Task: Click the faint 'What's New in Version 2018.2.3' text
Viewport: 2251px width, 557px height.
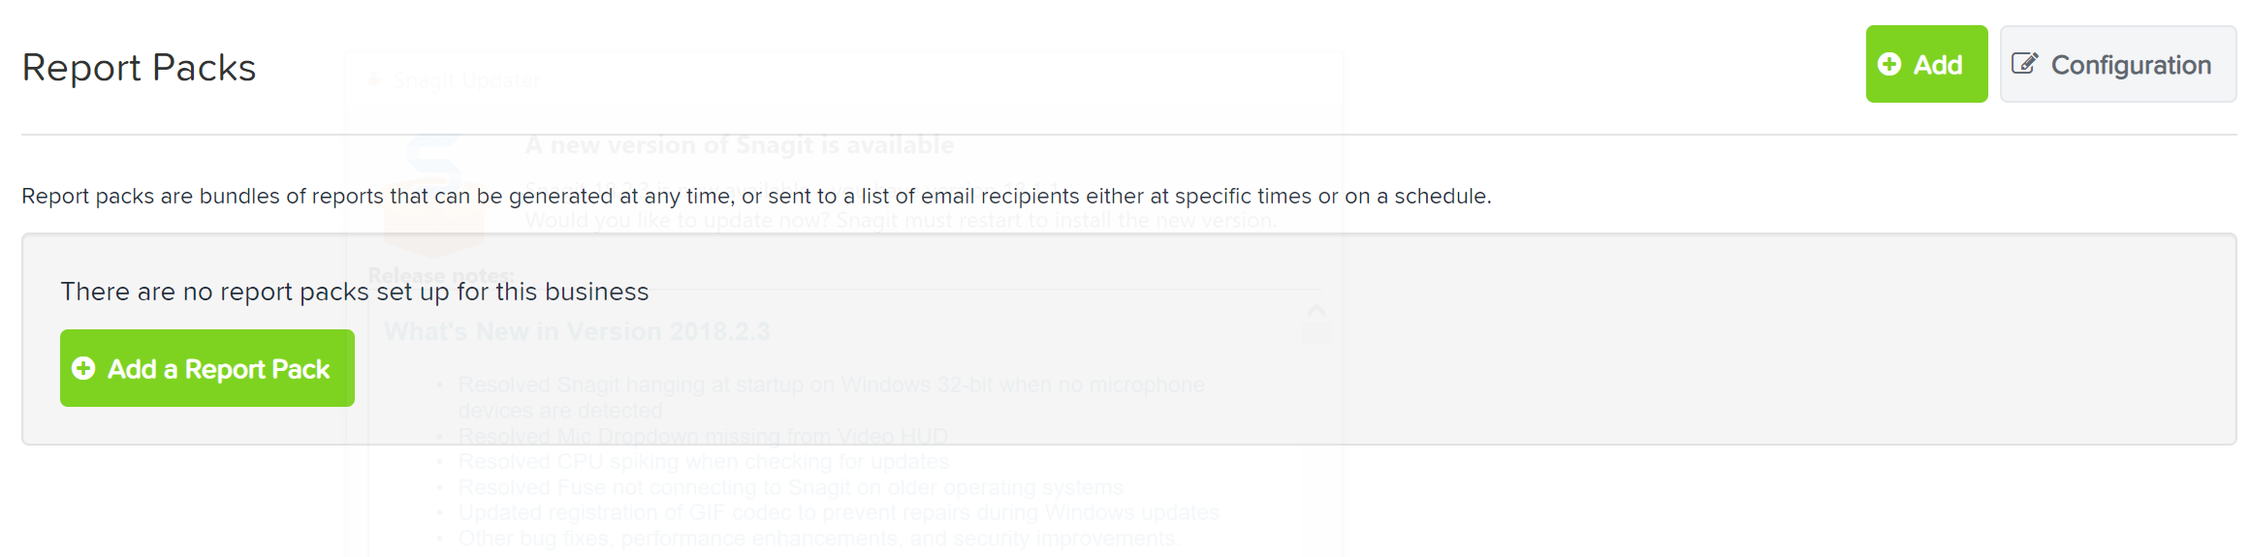Action: [577, 332]
